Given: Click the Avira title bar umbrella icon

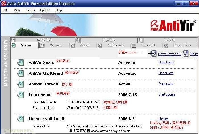Looking at the screenshot, I should [x=3, y=3].
